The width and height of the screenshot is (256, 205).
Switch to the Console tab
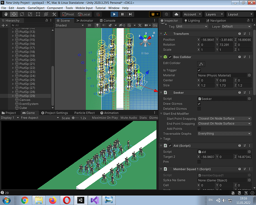[x=107, y=20]
